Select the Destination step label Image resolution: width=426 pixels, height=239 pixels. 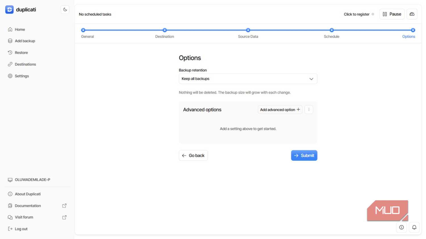point(165,37)
